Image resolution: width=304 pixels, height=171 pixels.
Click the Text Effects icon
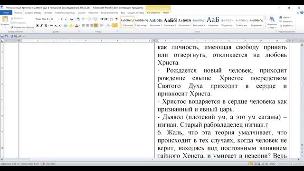click(66, 26)
